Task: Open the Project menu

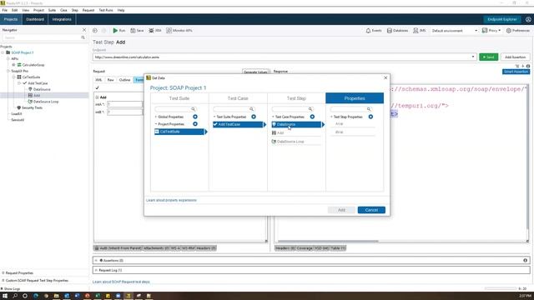Action: pyautogui.click(x=38, y=11)
